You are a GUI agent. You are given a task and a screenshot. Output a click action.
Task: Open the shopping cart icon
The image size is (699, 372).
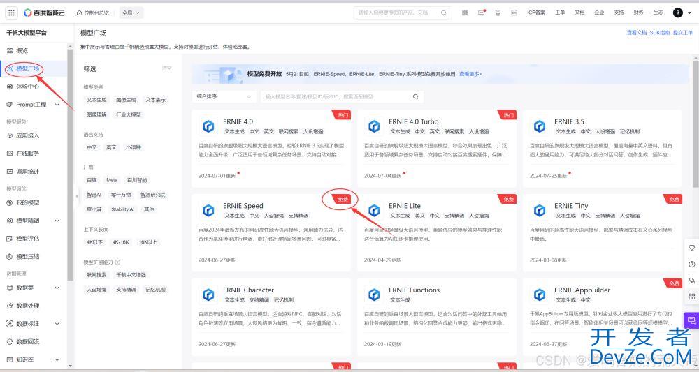coord(498,13)
